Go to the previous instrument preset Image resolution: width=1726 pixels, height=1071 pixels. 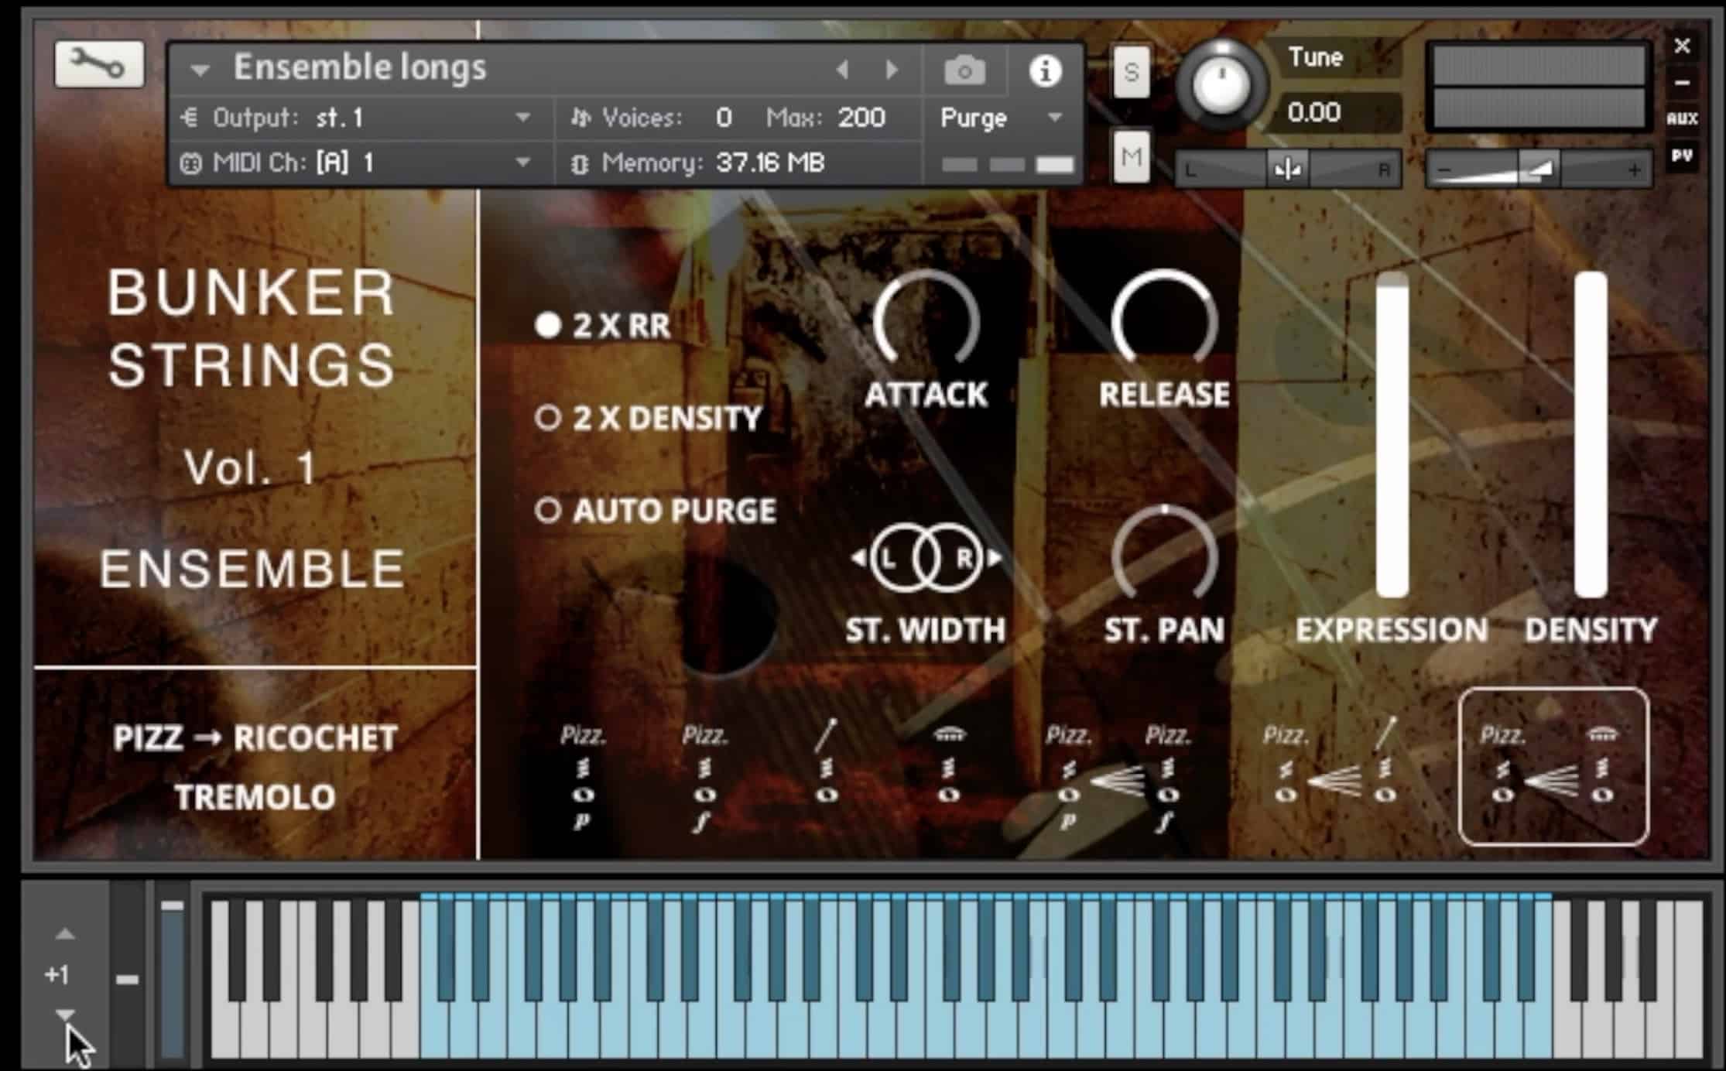pos(843,70)
